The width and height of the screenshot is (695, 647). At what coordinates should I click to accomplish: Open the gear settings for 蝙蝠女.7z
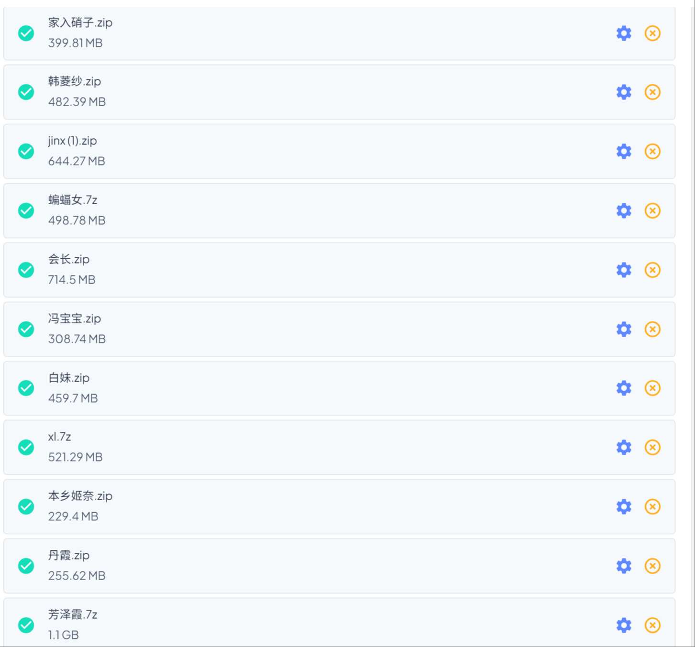624,210
